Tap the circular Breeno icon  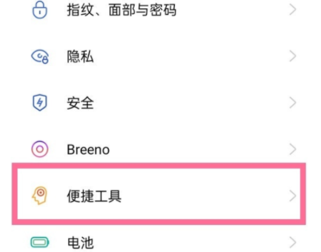click(40, 149)
